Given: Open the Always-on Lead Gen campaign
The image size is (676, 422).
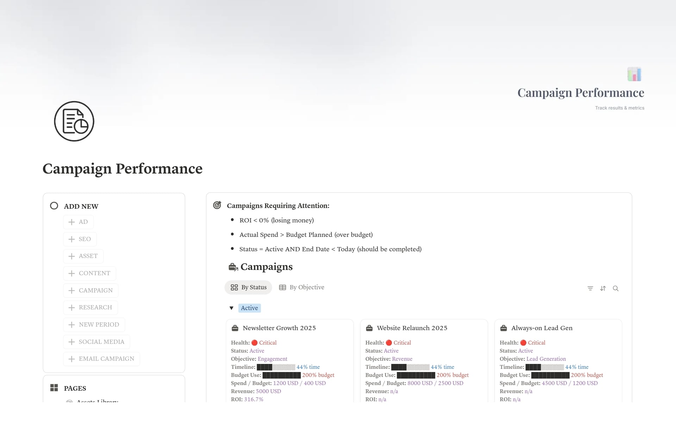Looking at the screenshot, I should tap(542, 328).
